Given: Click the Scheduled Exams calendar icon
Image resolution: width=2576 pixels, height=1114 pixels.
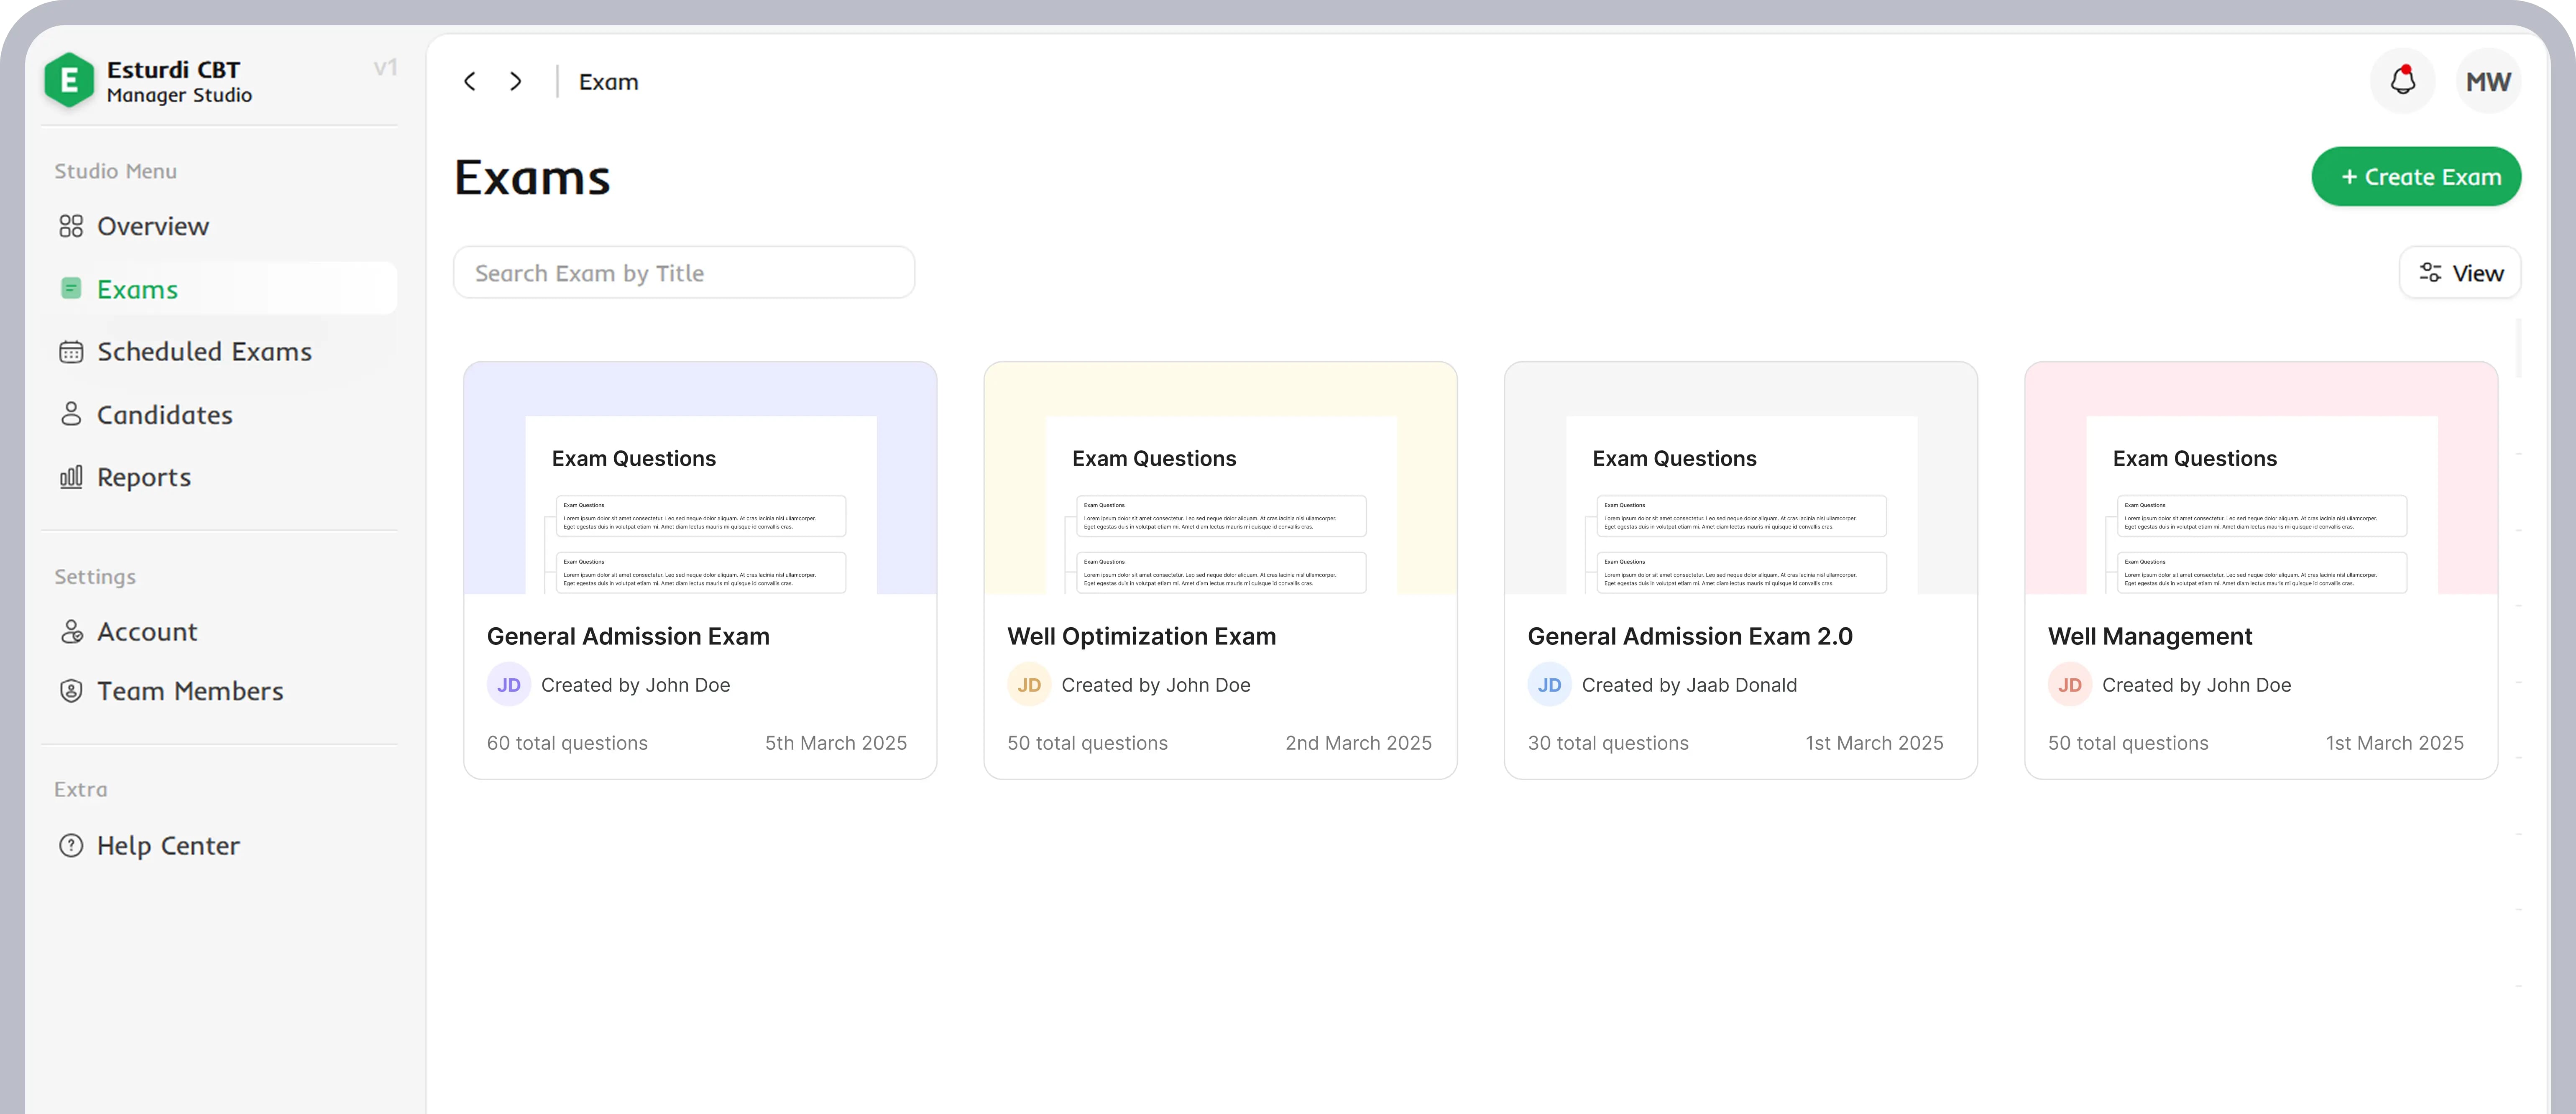Looking at the screenshot, I should (x=71, y=352).
